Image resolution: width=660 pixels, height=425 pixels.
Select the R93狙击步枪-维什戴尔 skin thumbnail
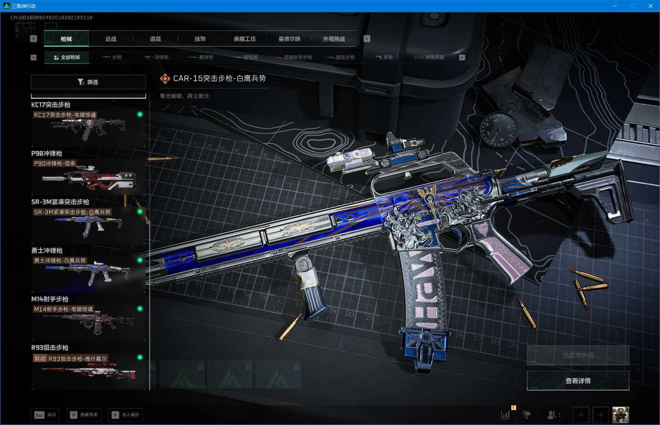[88, 370]
